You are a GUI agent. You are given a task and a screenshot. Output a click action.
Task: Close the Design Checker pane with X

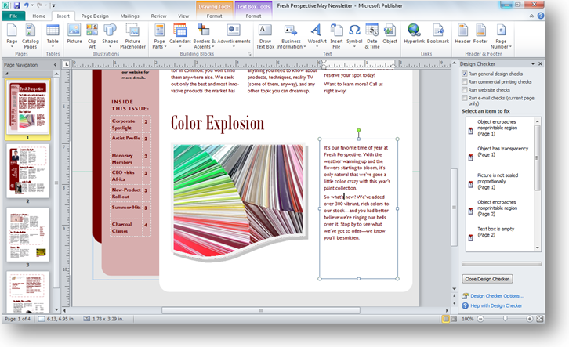(x=540, y=63)
